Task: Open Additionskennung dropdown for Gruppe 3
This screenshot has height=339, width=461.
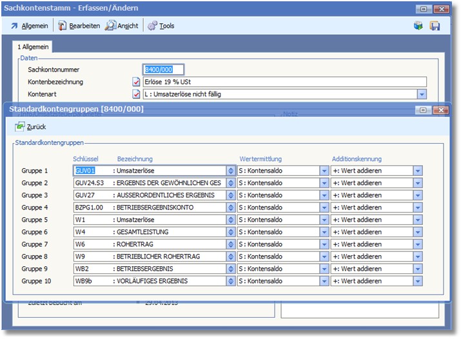Action: click(418, 195)
